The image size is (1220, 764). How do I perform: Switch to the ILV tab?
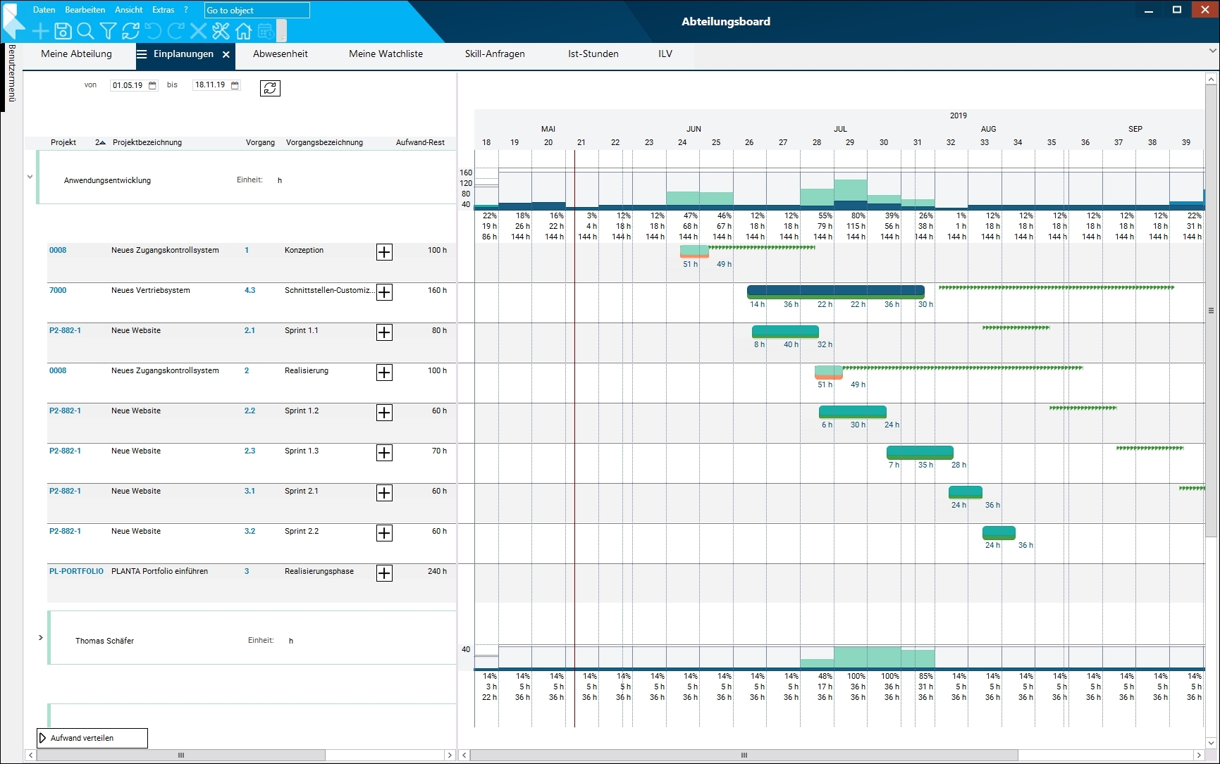(665, 54)
